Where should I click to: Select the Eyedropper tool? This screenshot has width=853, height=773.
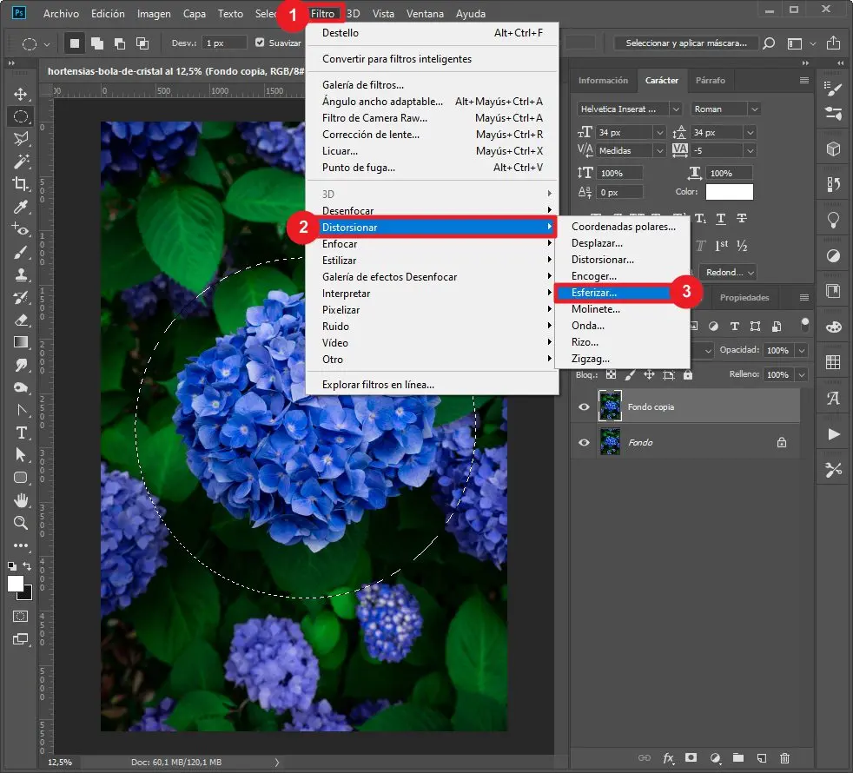pos(21,206)
